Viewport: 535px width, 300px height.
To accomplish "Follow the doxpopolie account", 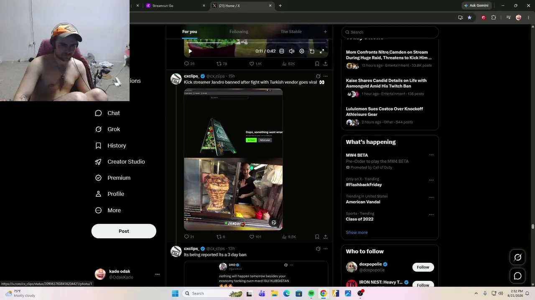I will (423, 267).
